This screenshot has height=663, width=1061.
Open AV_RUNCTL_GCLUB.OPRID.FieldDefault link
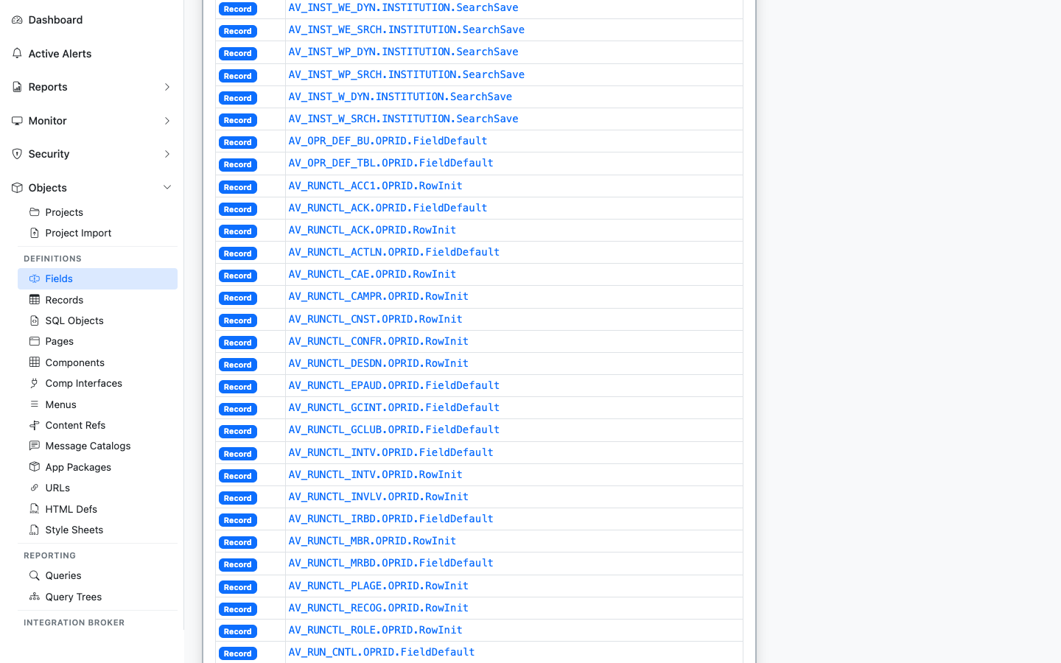pos(394,429)
